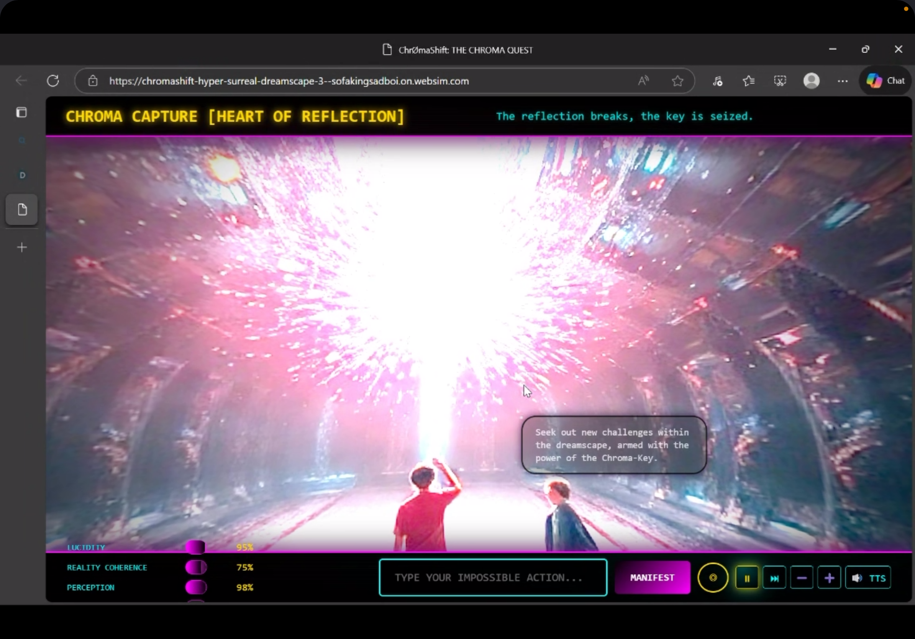Open Copilot Chat in the browser
Screen dimensions: 915x639
click(x=885, y=81)
